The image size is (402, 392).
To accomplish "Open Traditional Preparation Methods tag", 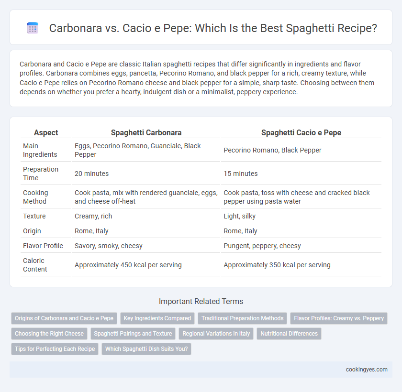I will click(x=242, y=318).
